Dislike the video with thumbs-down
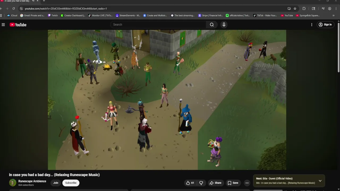Image resolution: width=340 pixels, height=191 pixels. point(201,183)
